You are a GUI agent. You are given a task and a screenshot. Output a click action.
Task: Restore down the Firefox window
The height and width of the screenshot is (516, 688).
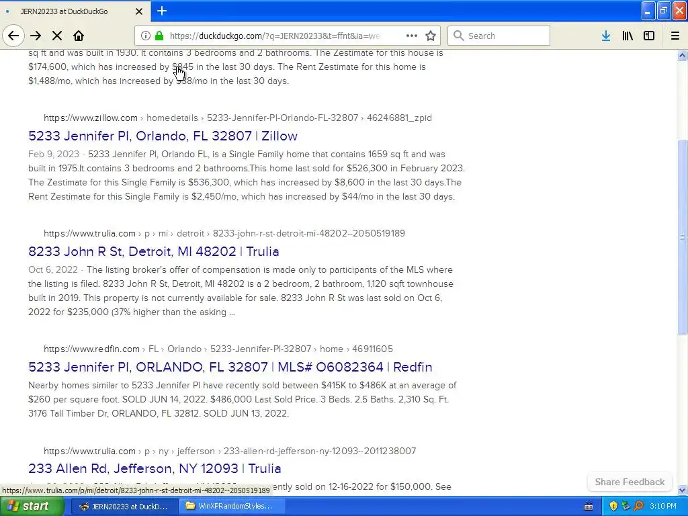(664, 11)
